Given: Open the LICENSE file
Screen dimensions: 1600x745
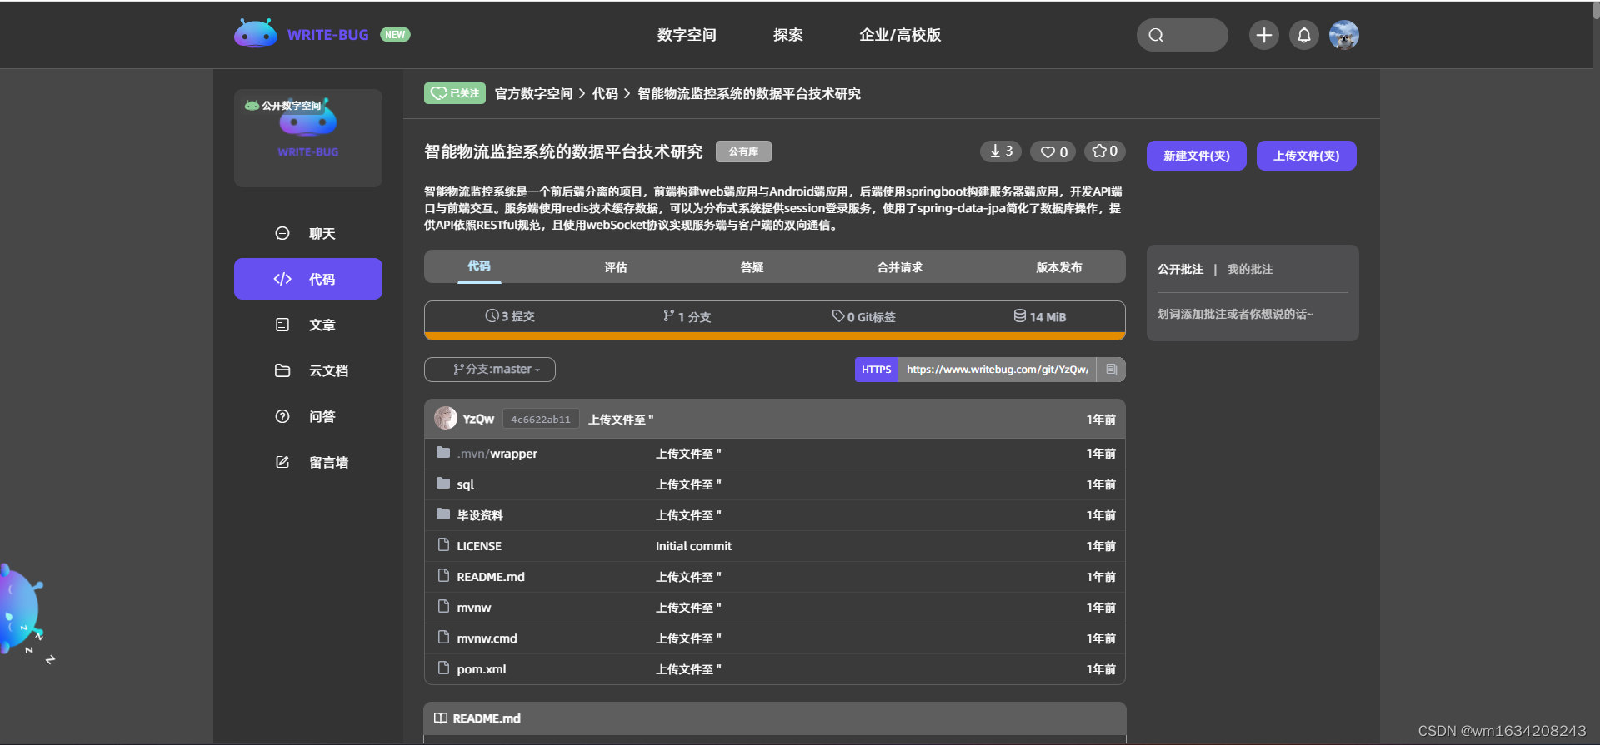Looking at the screenshot, I should (479, 546).
